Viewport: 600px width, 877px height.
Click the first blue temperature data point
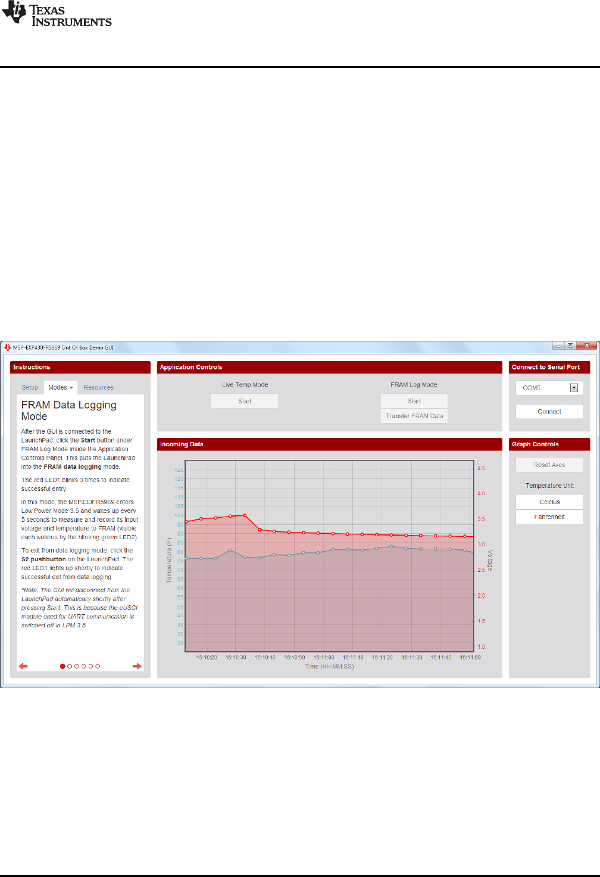pos(186,558)
